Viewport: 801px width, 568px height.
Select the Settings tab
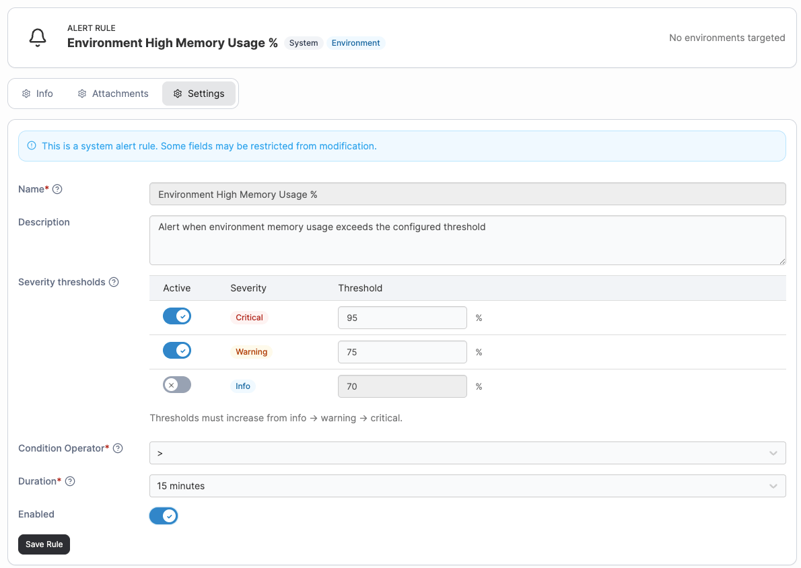click(x=199, y=94)
